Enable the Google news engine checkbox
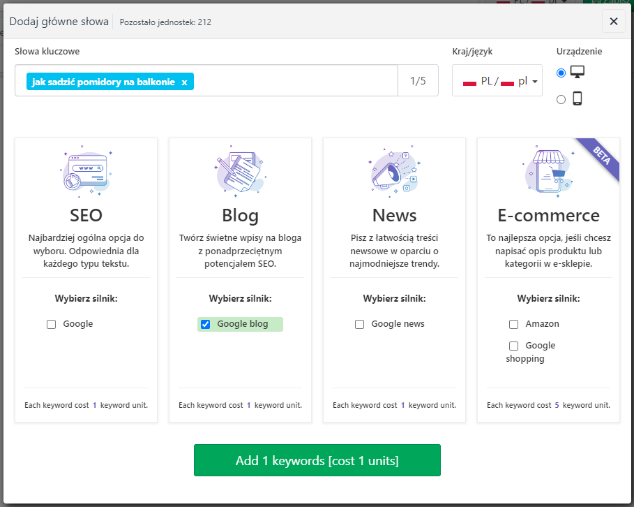This screenshot has width=634, height=507. click(x=359, y=324)
